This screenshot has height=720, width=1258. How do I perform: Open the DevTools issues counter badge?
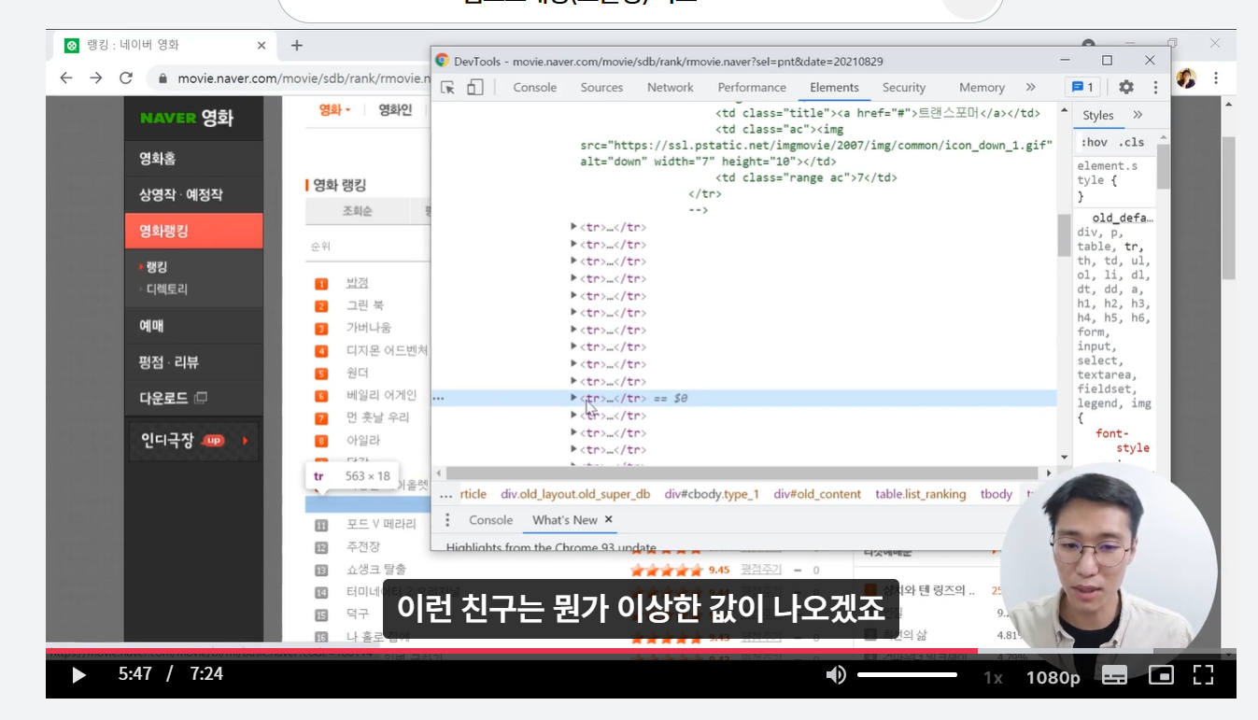[x=1082, y=87]
